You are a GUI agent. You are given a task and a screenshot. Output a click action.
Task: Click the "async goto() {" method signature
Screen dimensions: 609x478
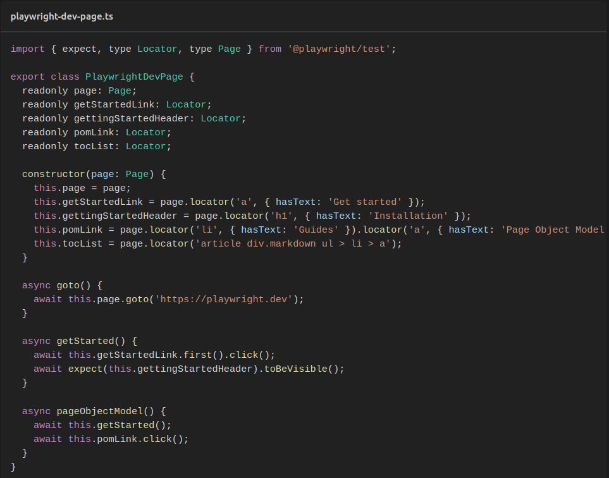pos(62,286)
